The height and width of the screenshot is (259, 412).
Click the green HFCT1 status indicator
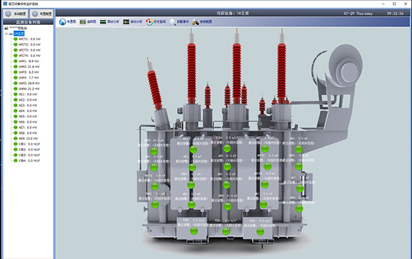click(x=15, y=39)
